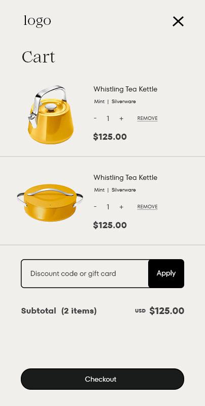The image size is (205, 406).
Task: Increase quantity of the yellow pot item
Action: point(121,207)
